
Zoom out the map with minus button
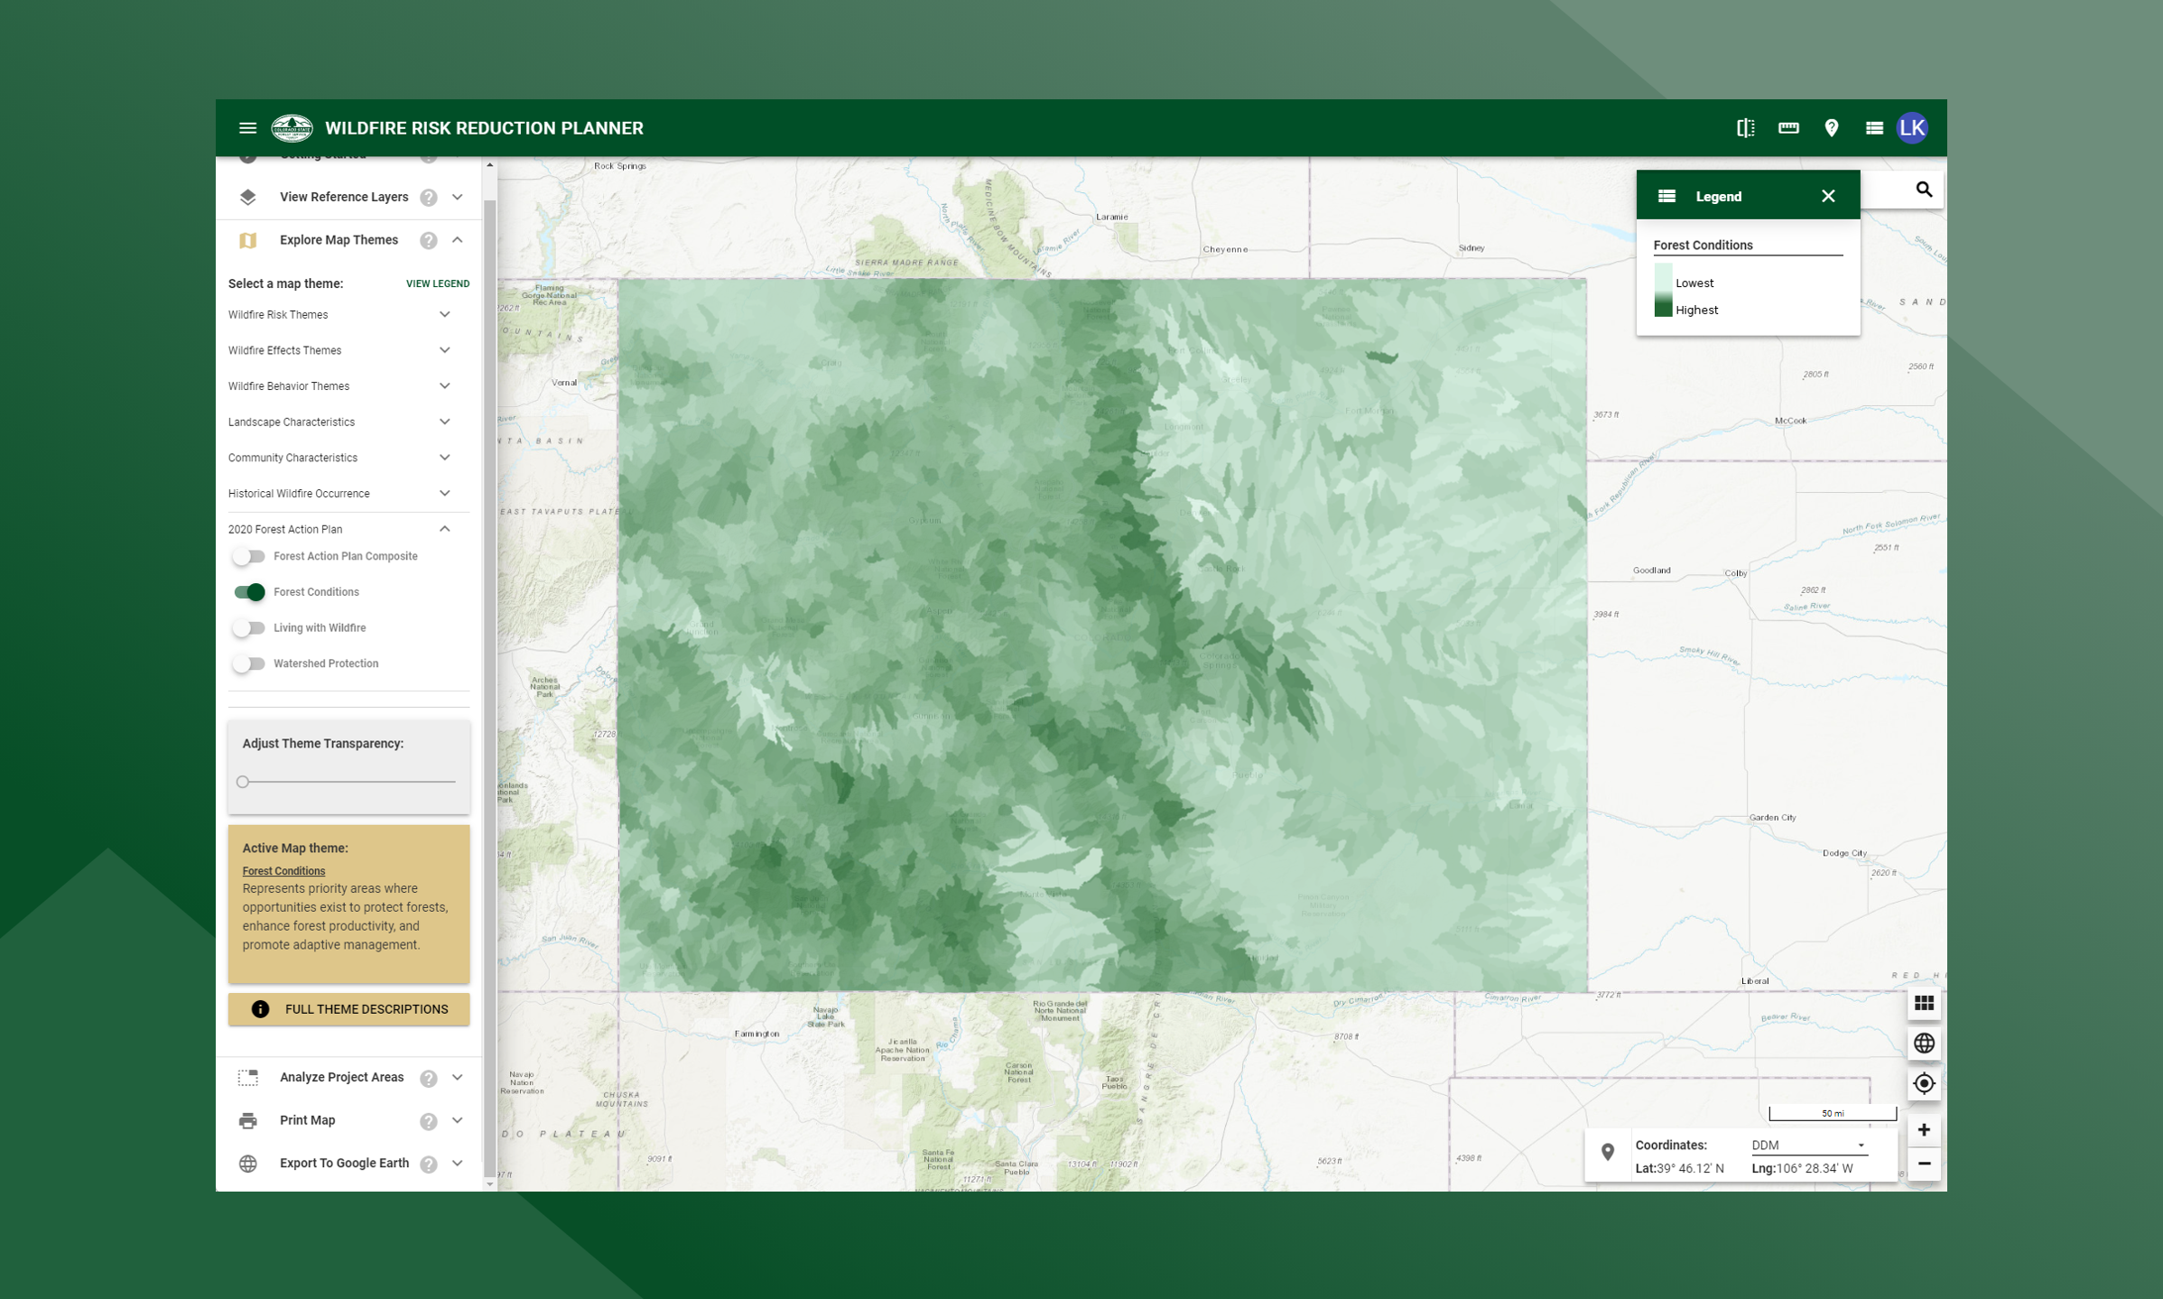[x=1924, y=1164]
